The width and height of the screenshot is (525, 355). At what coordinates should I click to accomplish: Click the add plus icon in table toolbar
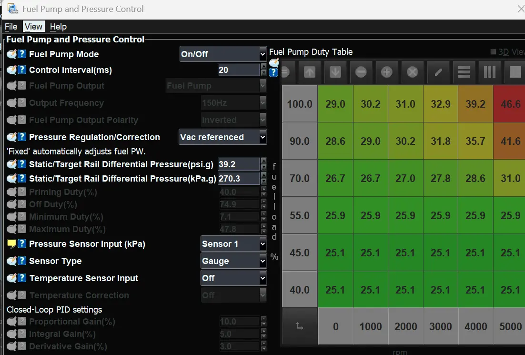(387, 72)
